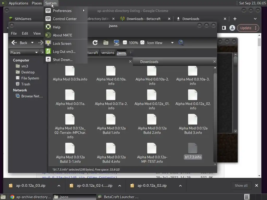Image resolution: width=267 pixels, height=200 pixels.
Task: Click the Home folder toolbar icon
Action: click(x=106, y=43)
